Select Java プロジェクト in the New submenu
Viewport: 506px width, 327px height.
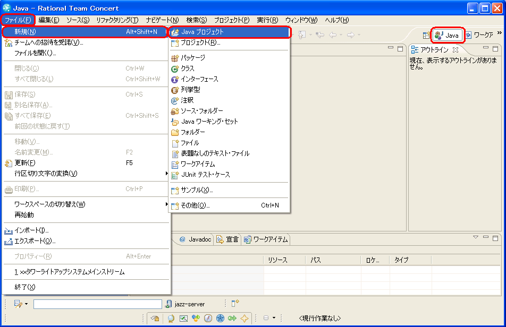[229, 32]
